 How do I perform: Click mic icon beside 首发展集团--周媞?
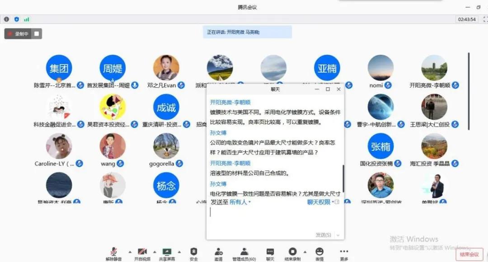135,85
